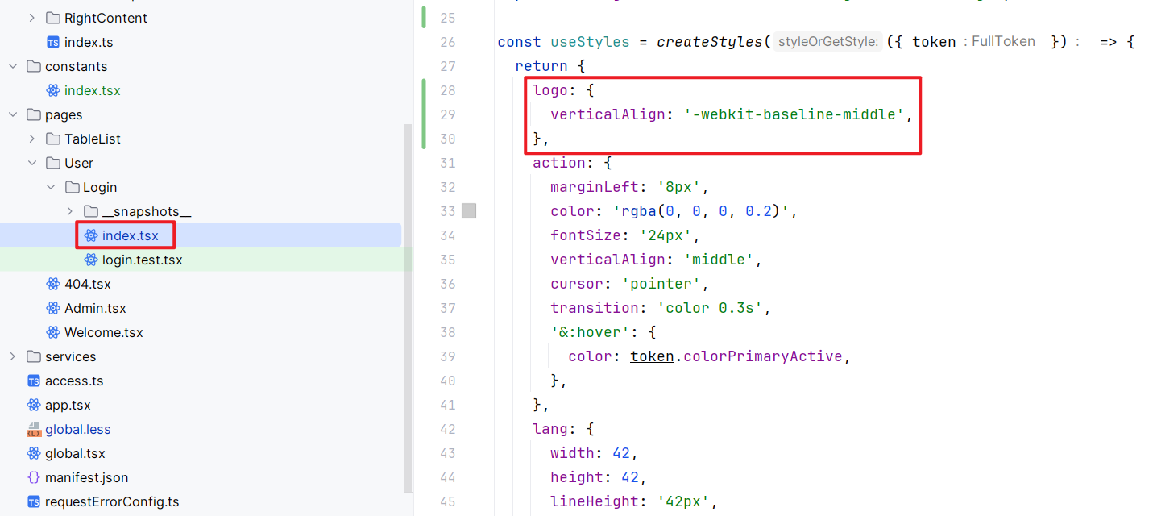Click the React icon beside 404.tsx
Screen dimensions: 1157x516
tap(53, 284)
